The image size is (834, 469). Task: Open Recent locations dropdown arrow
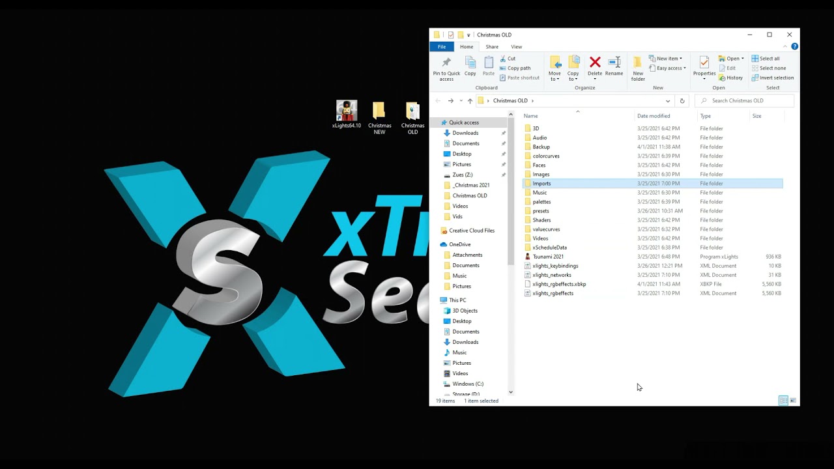(461, 101)
